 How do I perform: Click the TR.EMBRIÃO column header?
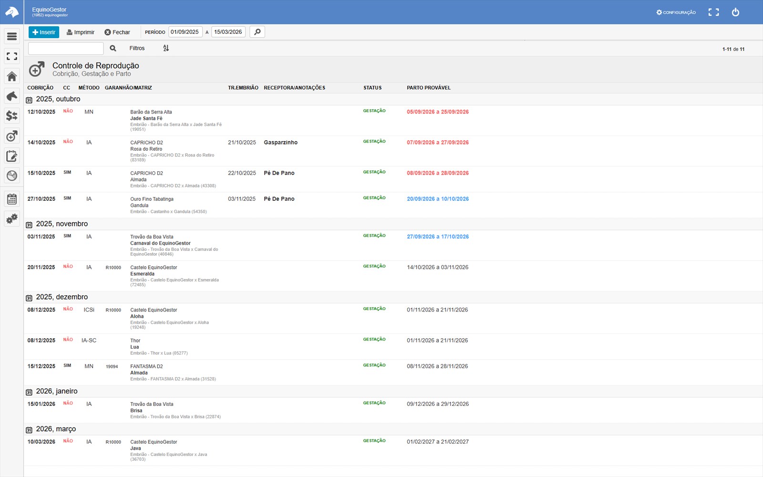coord(243,88)
